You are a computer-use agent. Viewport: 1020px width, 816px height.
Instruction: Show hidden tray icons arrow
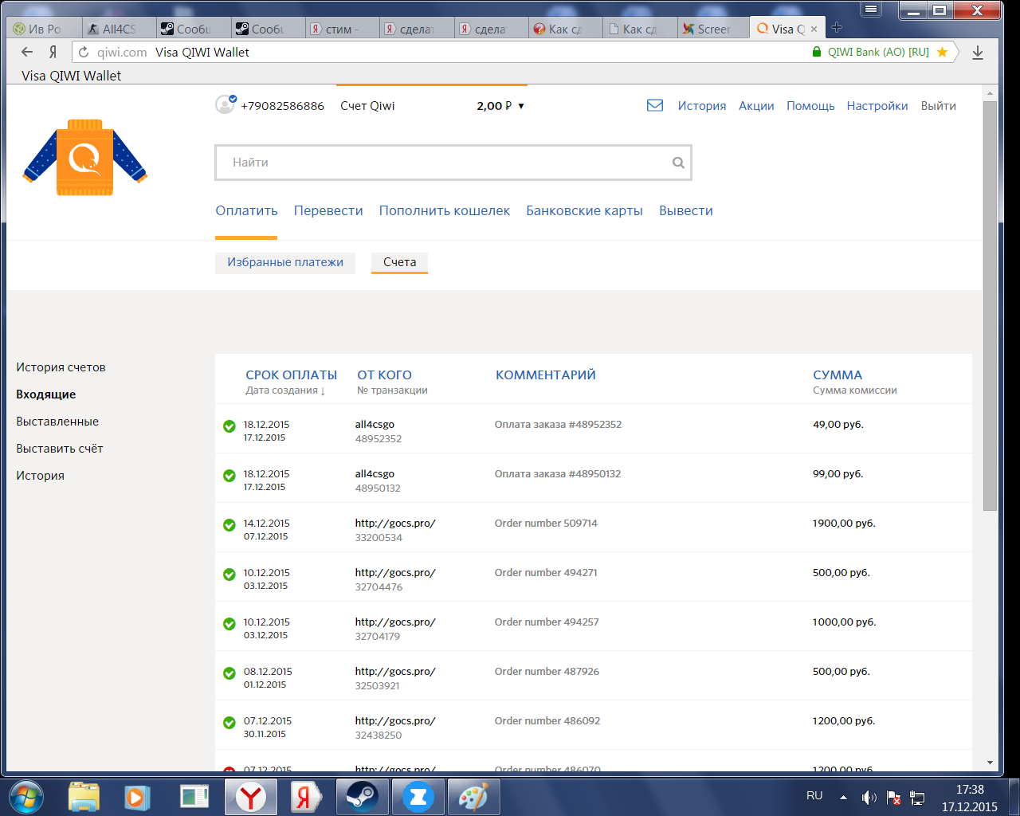[x=843, y=797]
